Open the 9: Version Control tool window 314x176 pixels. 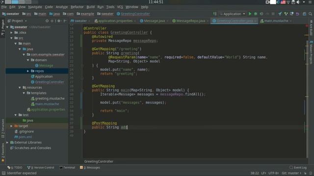pos(41,167)
